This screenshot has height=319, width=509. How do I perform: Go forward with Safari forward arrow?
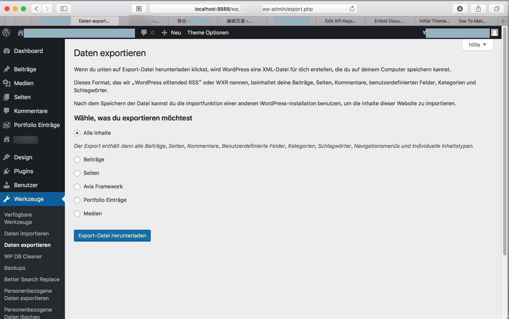pos(47,9)
